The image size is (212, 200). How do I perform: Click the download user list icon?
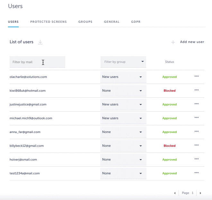click(x=40, y=42)
